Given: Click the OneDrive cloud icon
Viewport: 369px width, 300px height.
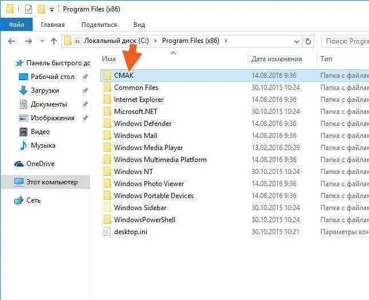Looking at the screenshot, I should tap(19, 164).
